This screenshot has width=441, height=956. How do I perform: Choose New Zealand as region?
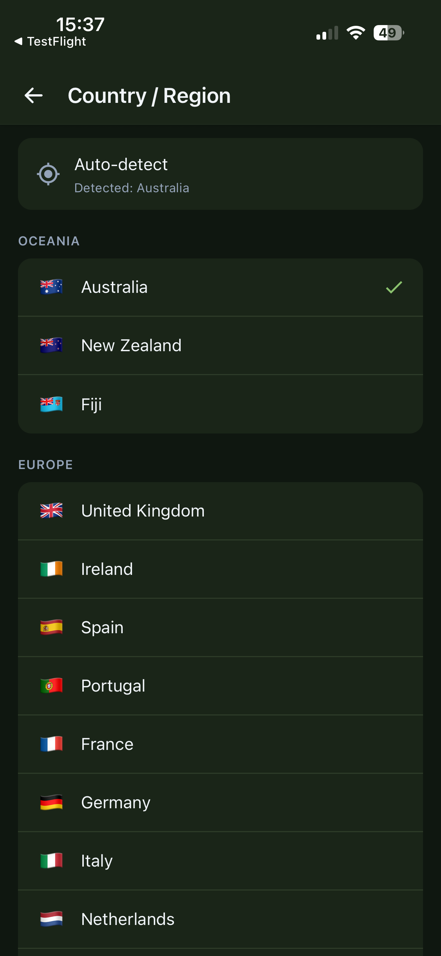[x=220, y=346]
